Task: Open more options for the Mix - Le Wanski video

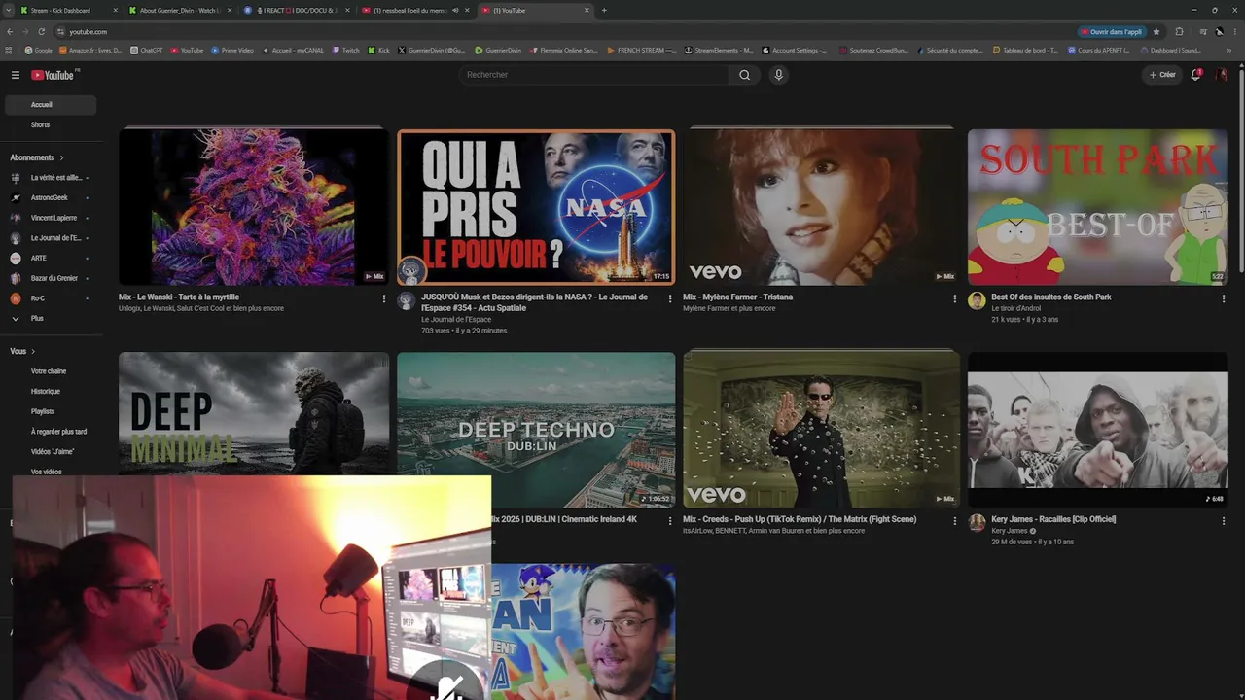Action: click(384, 298)
